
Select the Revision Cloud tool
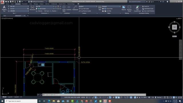[x=129, y=8]
